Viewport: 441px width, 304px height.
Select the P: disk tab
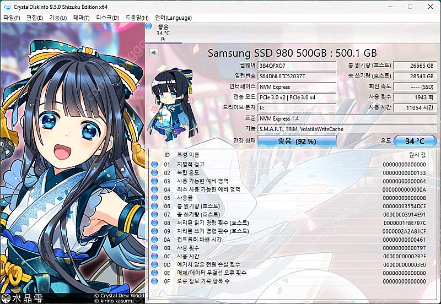(x=163, y=33)
